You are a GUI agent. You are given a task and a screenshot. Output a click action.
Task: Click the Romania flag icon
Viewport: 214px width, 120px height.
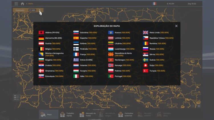coord(146,44)
